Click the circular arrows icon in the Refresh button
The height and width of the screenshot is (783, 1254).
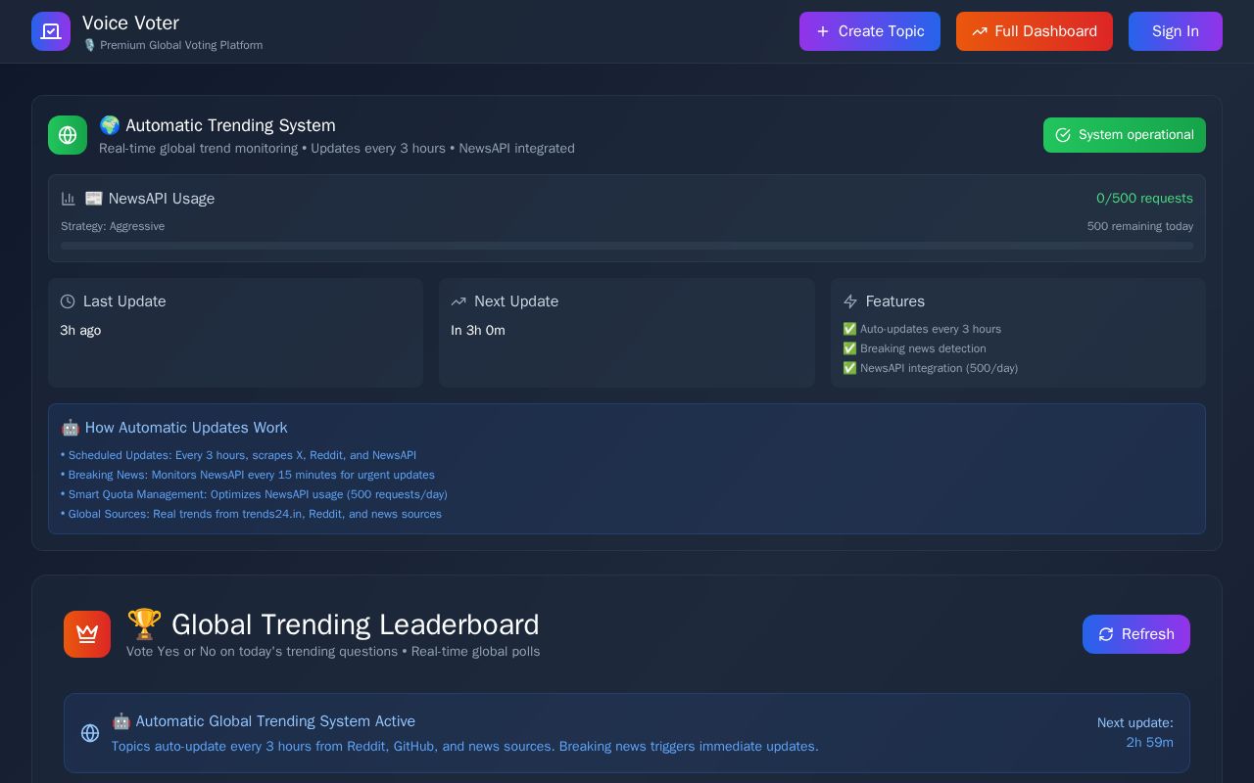(x=1106, y=634)
